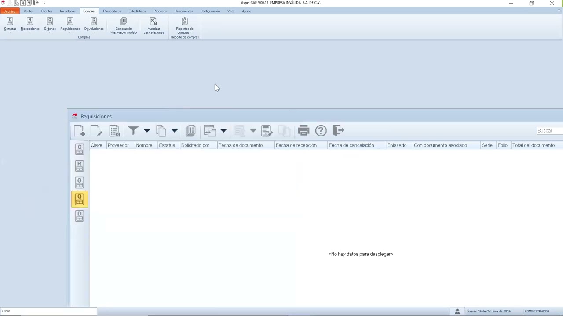Click the document with pencil icon right of toolbar
The height and width of the screenshot is (316, 563).
[x=267, y=131]
